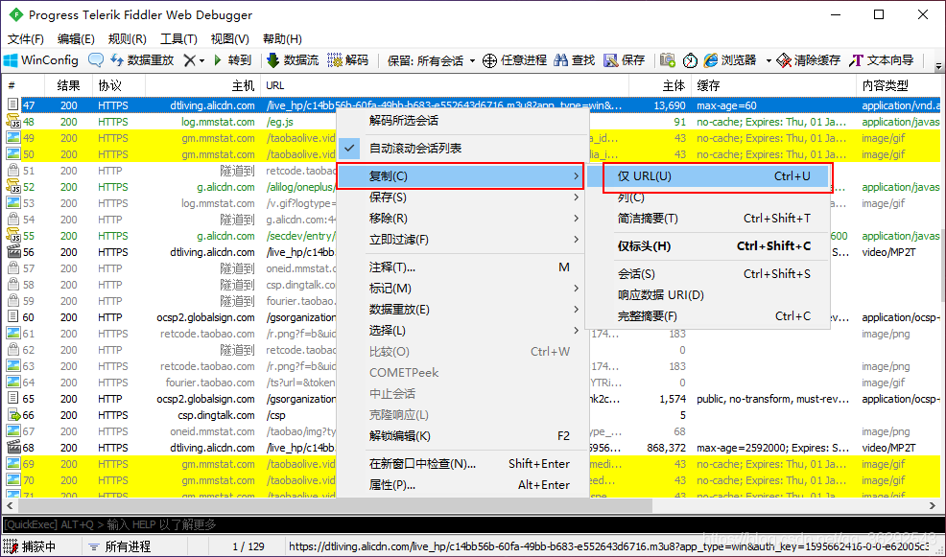
Task: Click the comment speech bubble icon
Action: pos(95,60)
